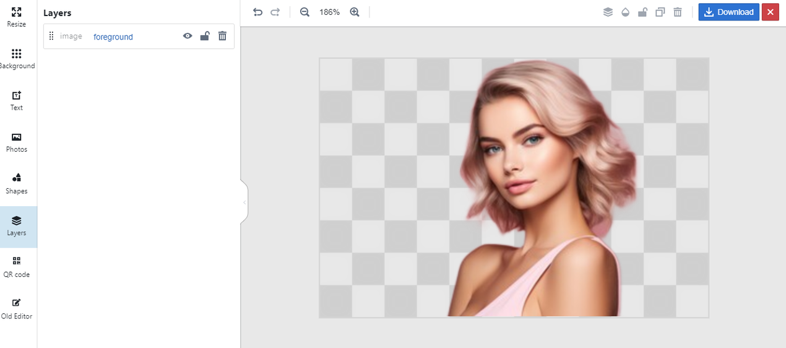The height and width of the screenshot is (348, 786).
Task: Open the QR code tool
Action: click(17, 268)
